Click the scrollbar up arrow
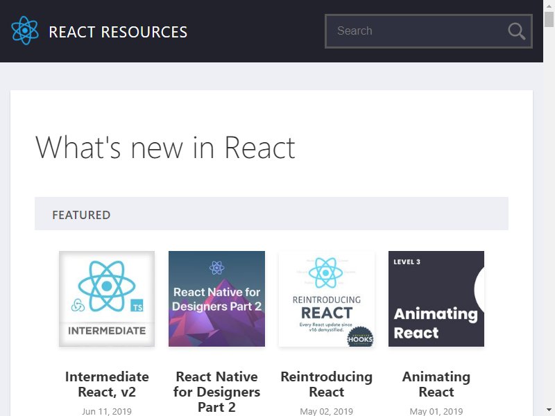The width and height of the screenshot is (555, 416). 549,6
